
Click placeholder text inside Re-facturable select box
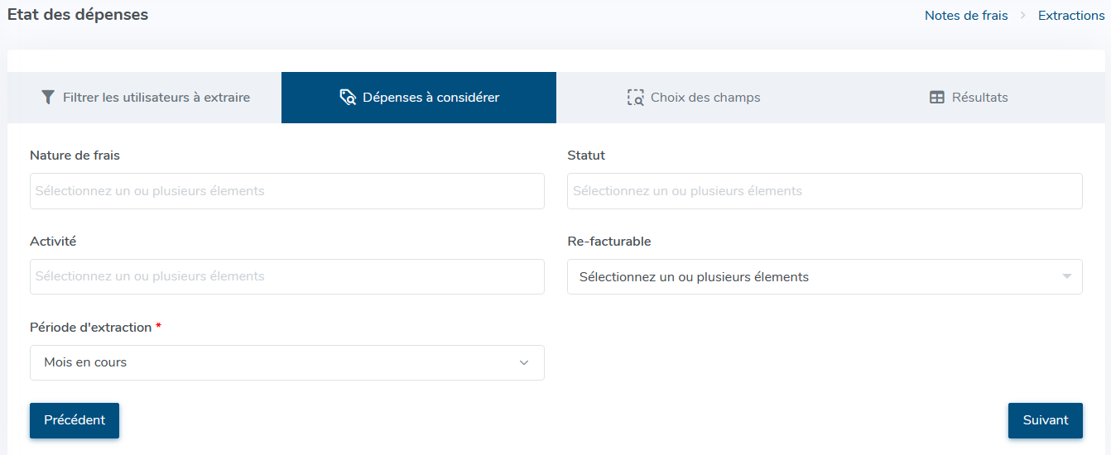[694, 277]
